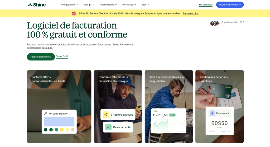Select the beige color swatch

point(73,130)
